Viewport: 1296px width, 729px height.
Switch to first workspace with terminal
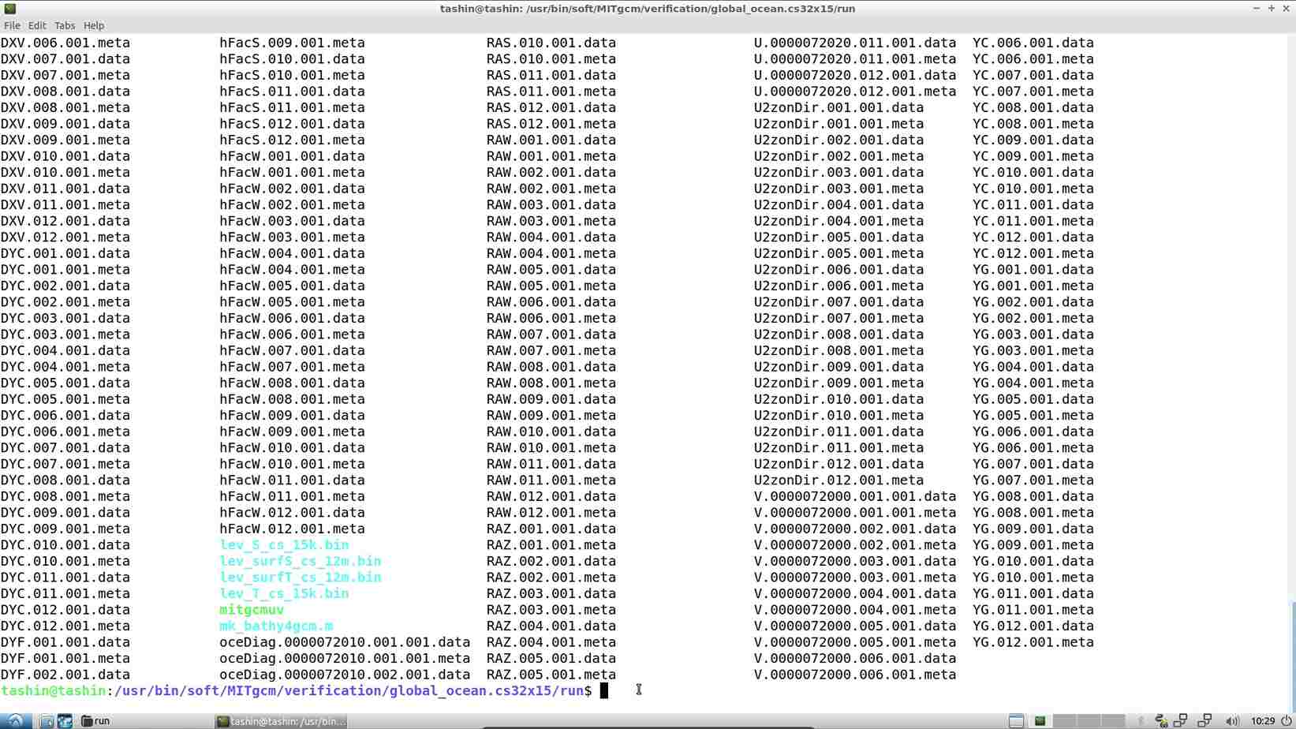click(1040, 720)
